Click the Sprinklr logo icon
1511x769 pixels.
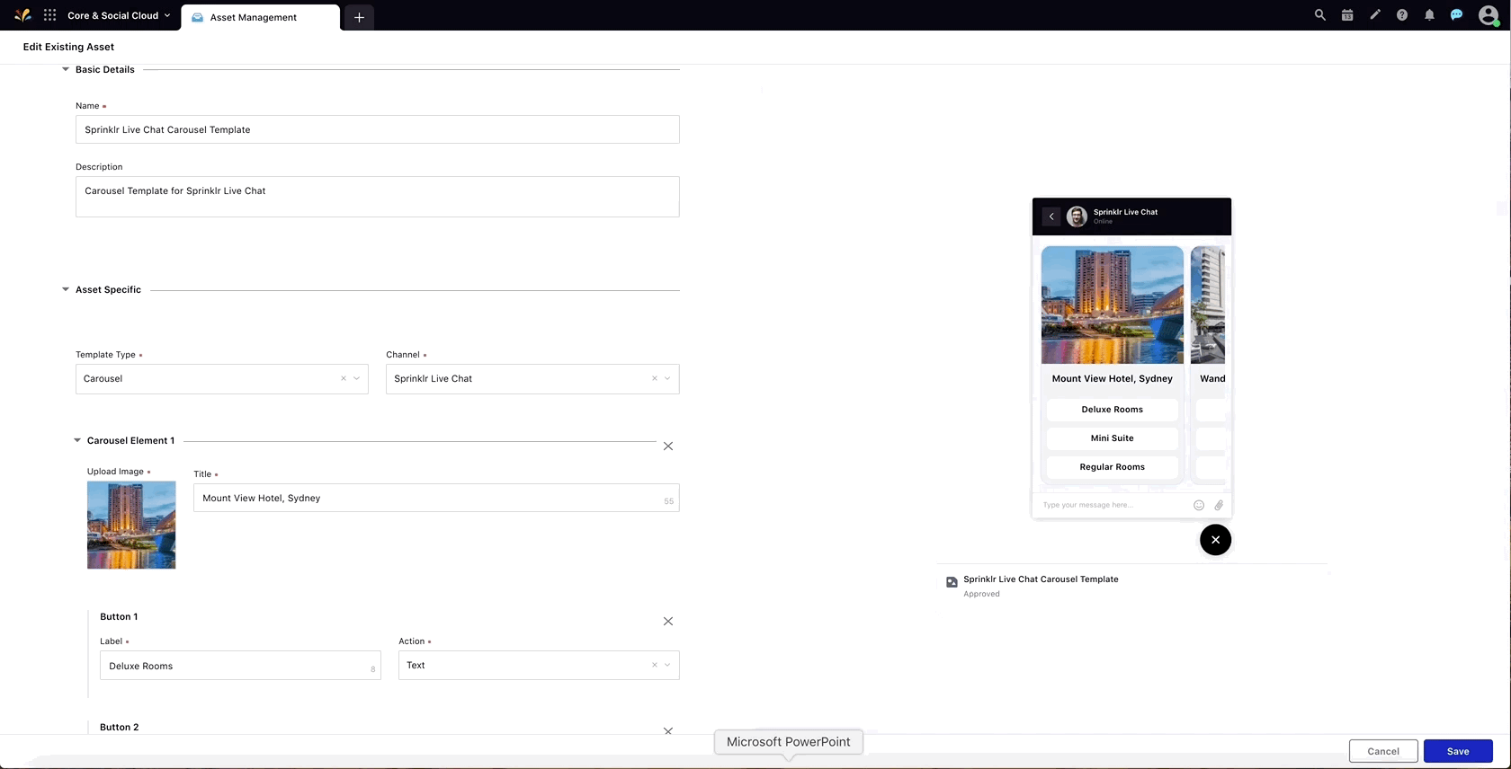click(x=23, y=15)
